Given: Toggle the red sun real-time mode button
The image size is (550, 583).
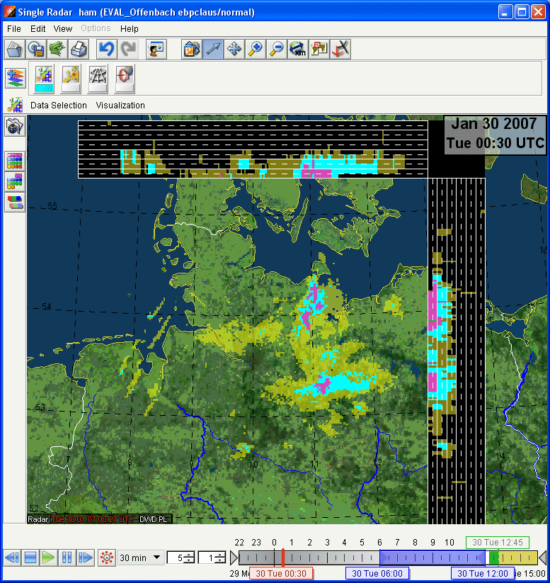Looking at the screenshot, I should [107, 557].
